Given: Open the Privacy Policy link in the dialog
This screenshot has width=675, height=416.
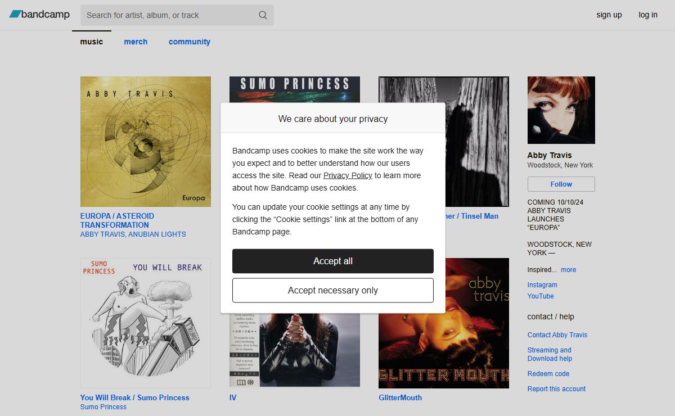Looking at the screenshot, I should pos(348,175).
